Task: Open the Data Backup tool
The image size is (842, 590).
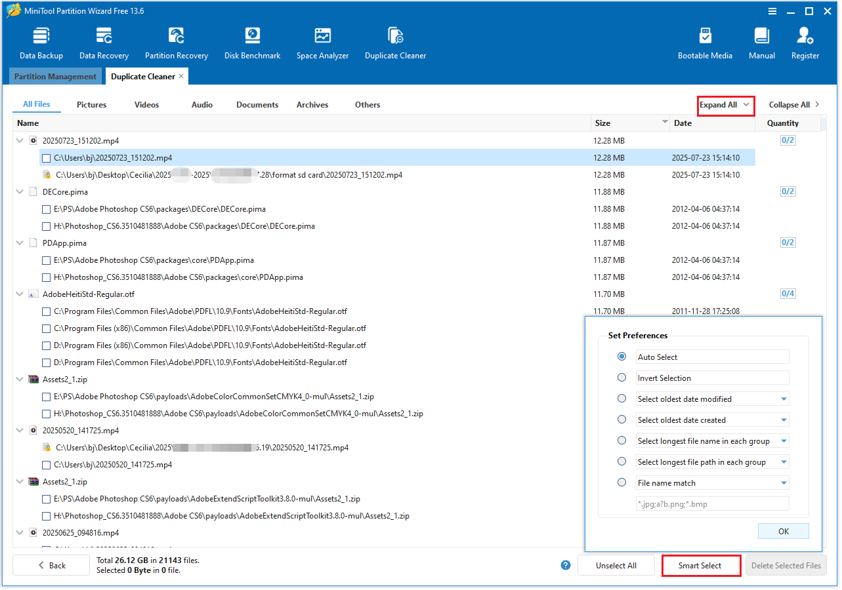Action: click(x=41, y=43)
